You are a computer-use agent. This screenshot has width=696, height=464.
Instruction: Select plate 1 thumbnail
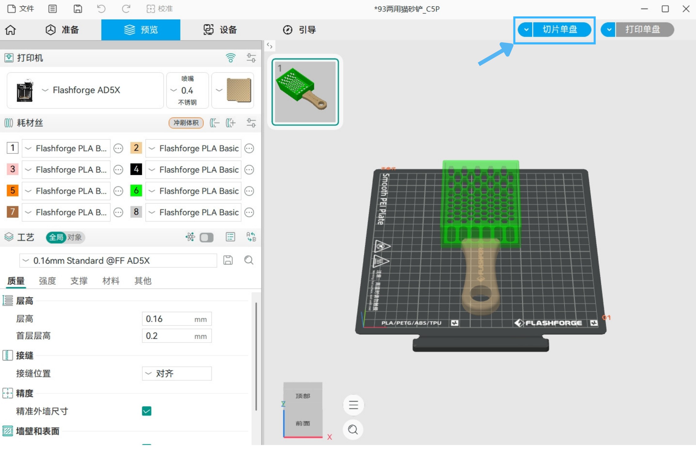tap(305, 92)
